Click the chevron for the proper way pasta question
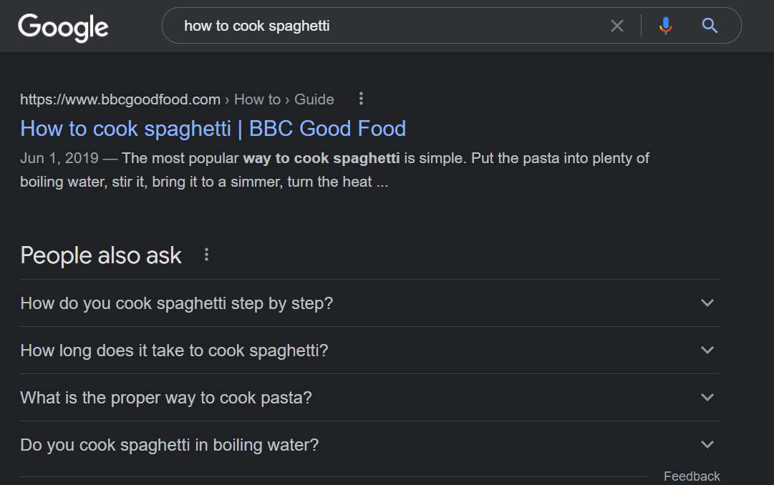This screenshot has width=774, height=485. (707, 398)
